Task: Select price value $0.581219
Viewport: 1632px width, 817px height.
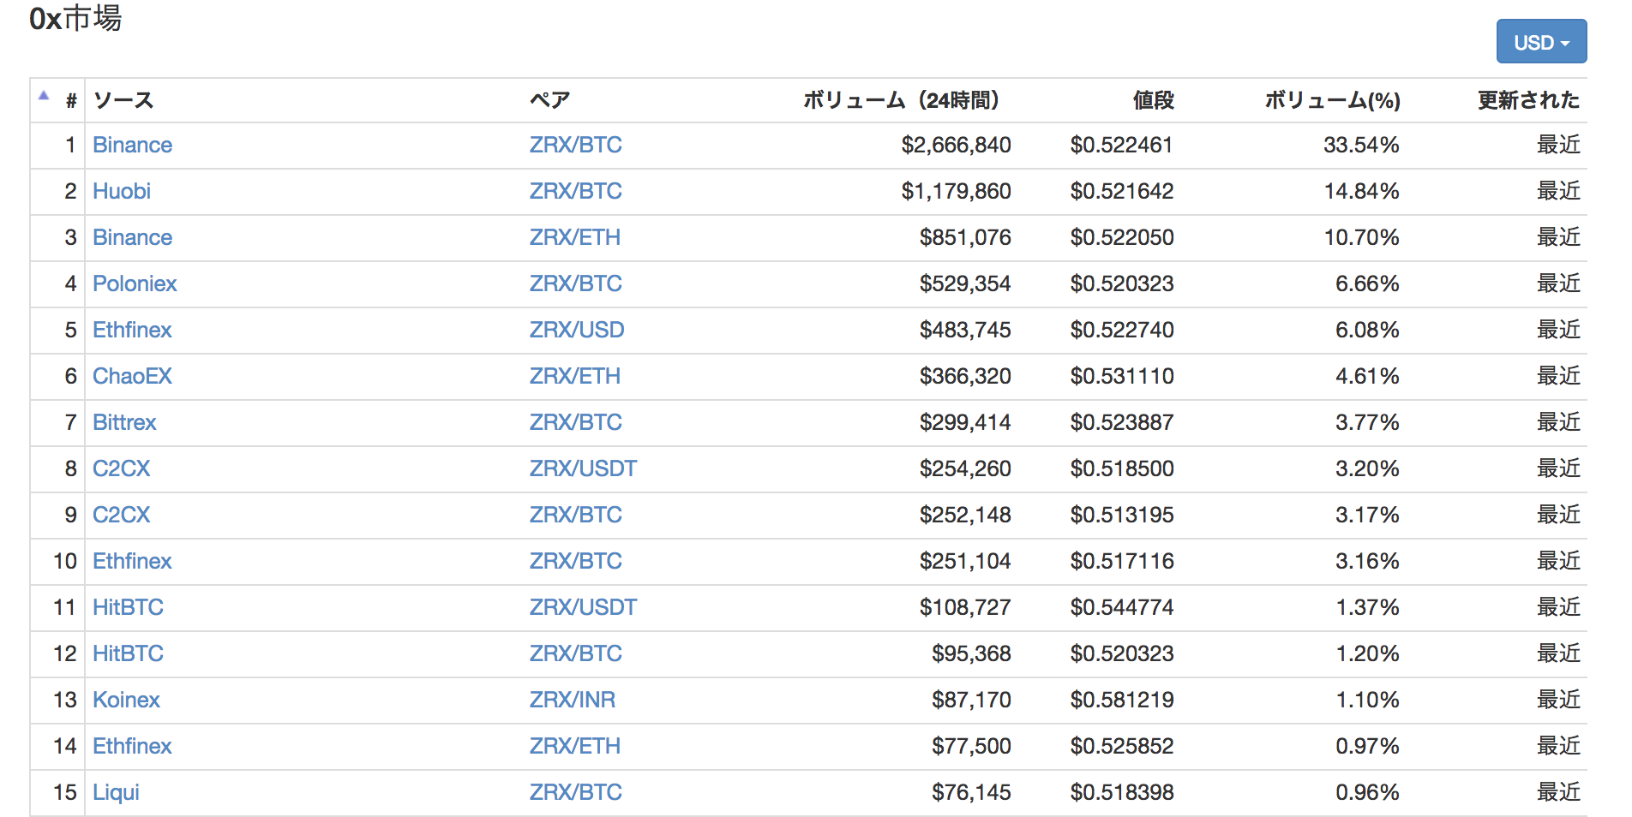Action: [x=1121, y=700]
